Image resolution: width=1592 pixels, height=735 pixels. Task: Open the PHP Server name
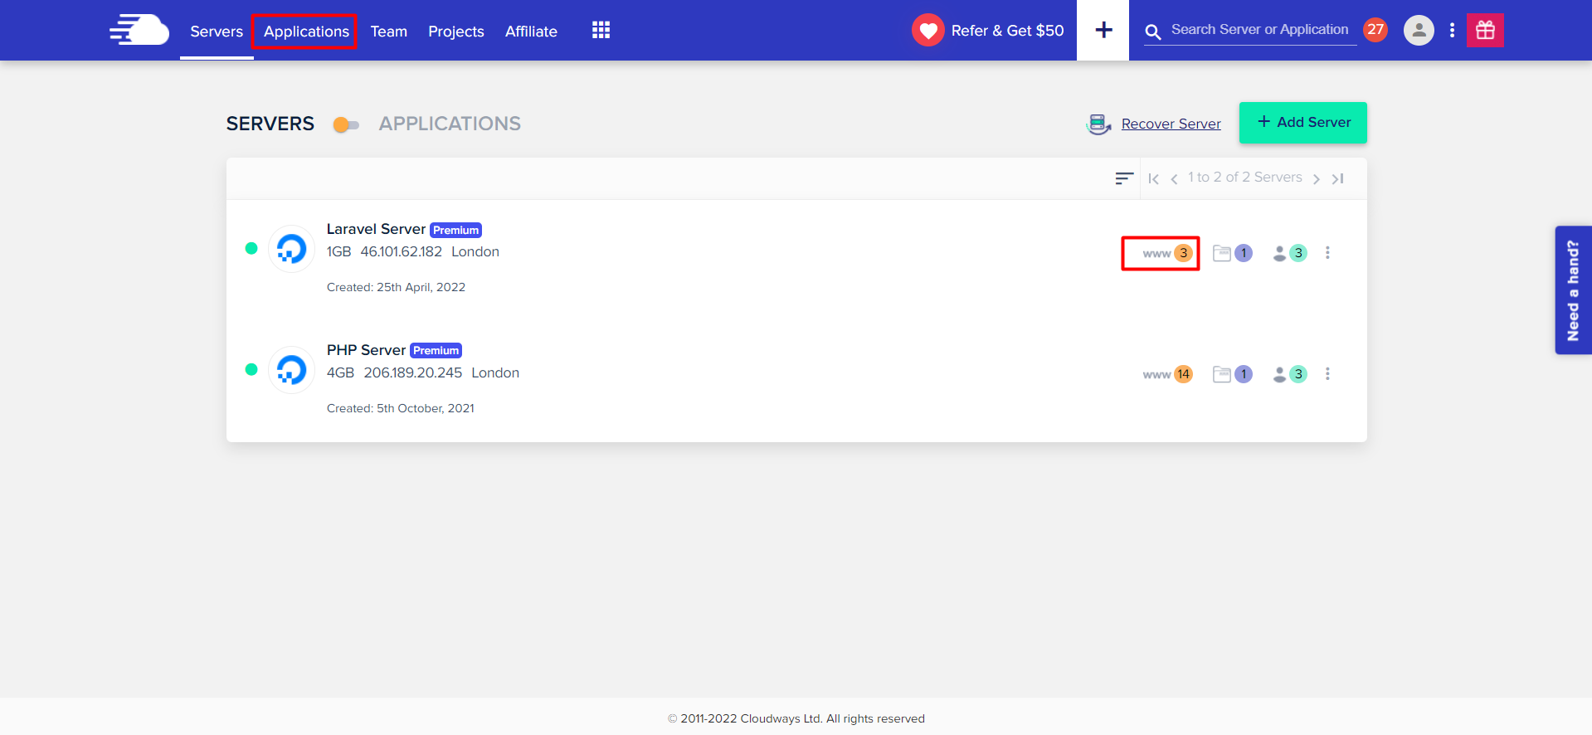point(366,350)
